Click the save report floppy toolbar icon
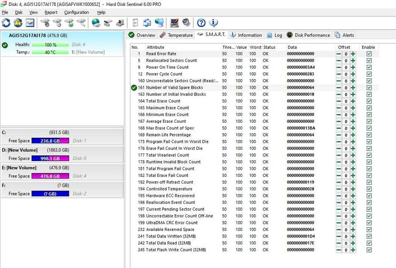Screen dimensions: 396x268 coord(120,23)
